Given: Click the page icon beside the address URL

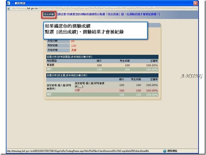Looking at the screenshot, I should pyautogui.click(x=9, y=8).
